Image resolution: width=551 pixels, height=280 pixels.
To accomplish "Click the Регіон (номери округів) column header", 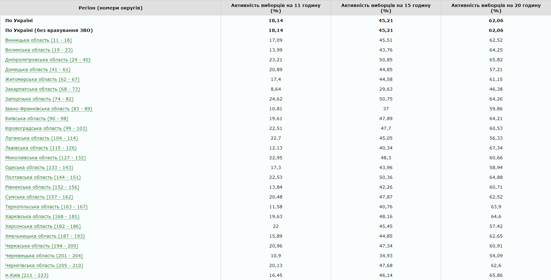I will coord(110,8).
